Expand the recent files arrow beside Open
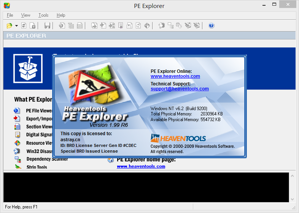Screen dimensions: 299x213 click(17, 26)
